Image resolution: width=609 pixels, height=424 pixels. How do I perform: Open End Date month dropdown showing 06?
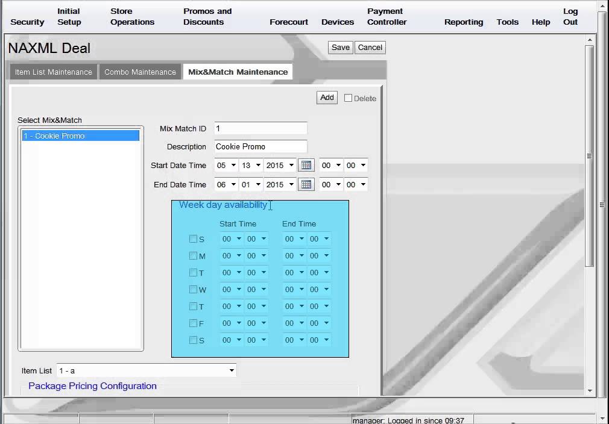tap(226, 185)
